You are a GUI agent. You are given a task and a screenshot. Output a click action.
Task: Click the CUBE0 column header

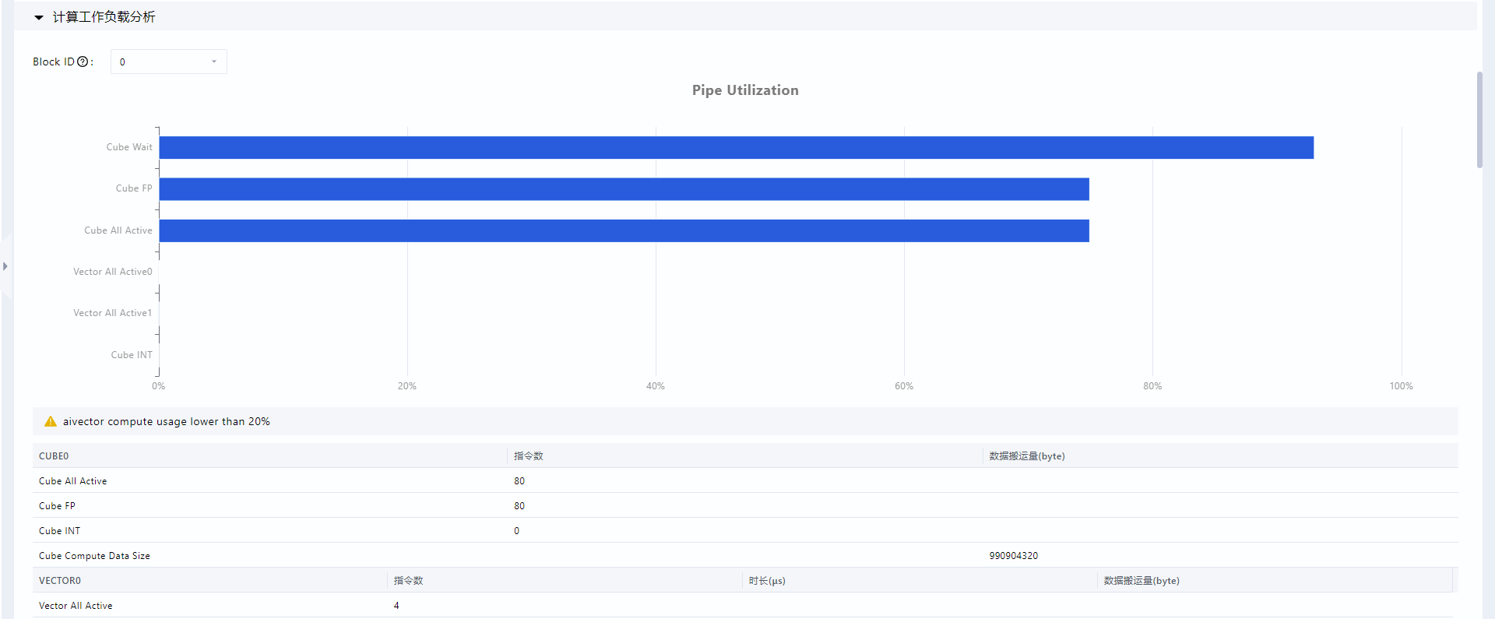point(54,455)
